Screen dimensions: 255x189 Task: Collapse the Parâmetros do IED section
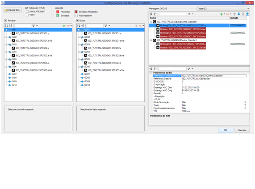click(151, 73)
